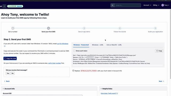The height and width of the screenshot is (96, 171).
Task: Click Tony's user avatar icon
Action: pyautogui.click(x=163, y=5)
